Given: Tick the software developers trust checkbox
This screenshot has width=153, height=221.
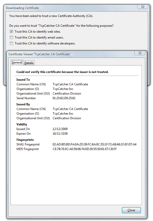Looking at the screenshot, I should [x=11, y=43].
